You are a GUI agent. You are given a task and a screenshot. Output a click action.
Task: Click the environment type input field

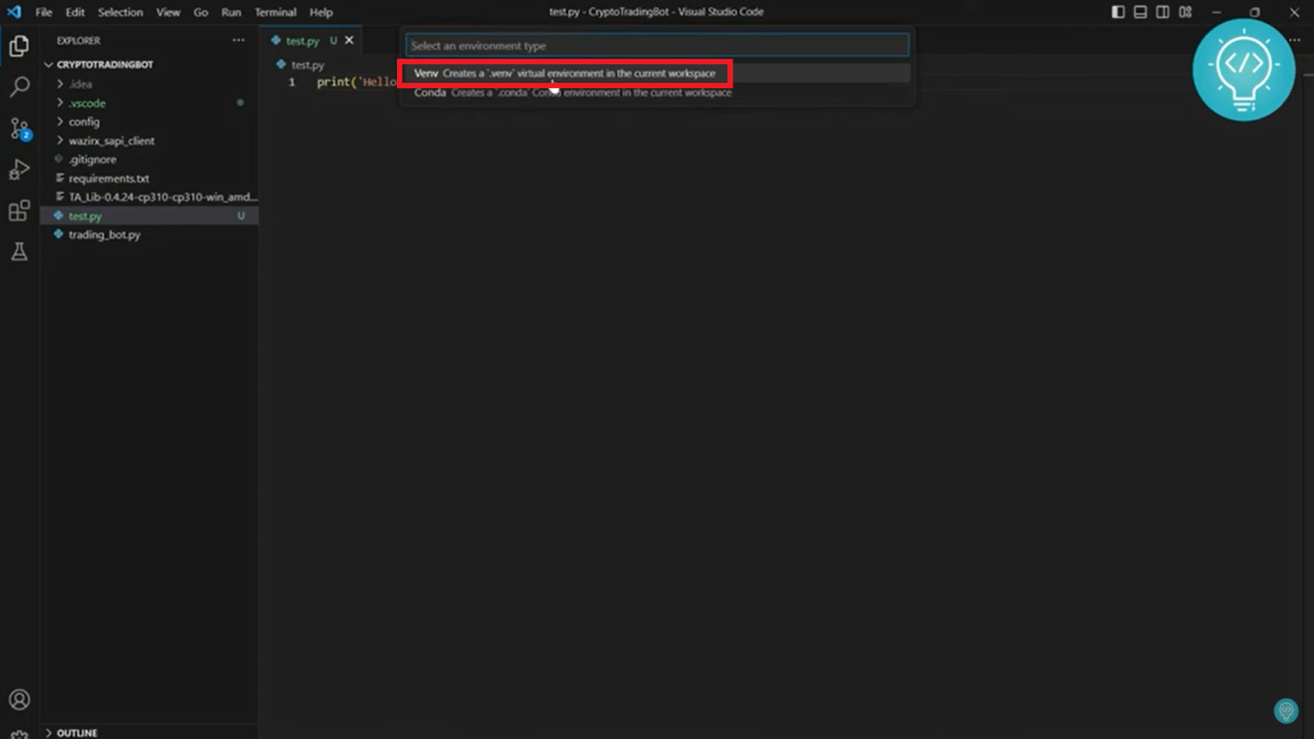coord(657,45)
